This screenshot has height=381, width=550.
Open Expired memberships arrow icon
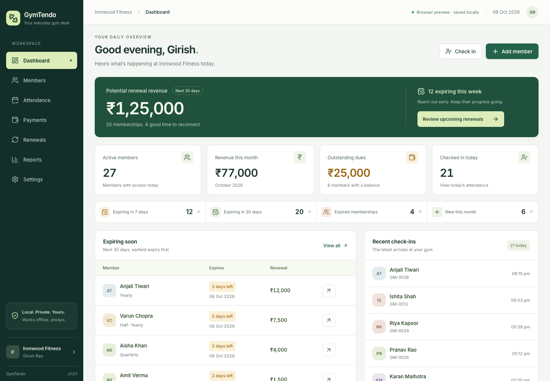click(420, 212)
